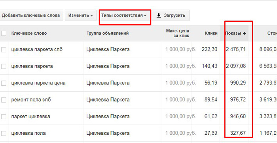Toggle the select-all checkbox in header

click(4, 33)
